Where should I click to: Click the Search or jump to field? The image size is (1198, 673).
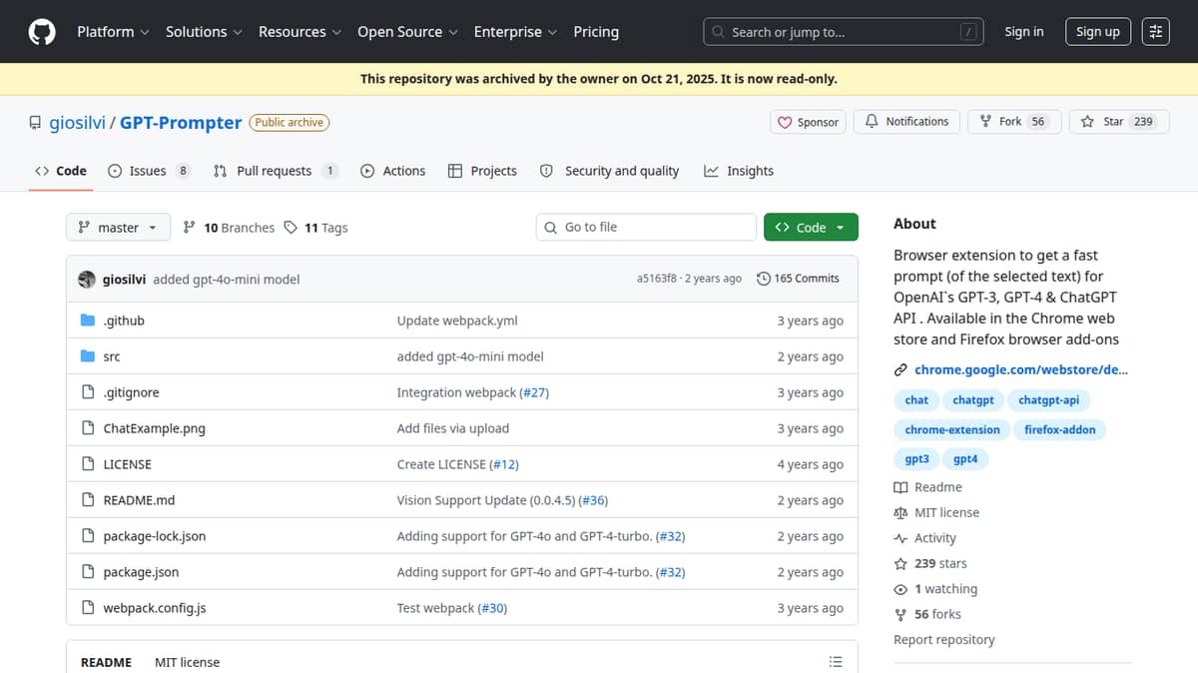tap(843, 32)
